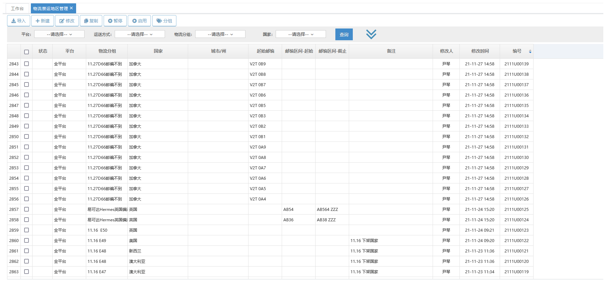
Task: Click the 导入 import icon button
Action: pyautogui.click(x=18, y=21)
